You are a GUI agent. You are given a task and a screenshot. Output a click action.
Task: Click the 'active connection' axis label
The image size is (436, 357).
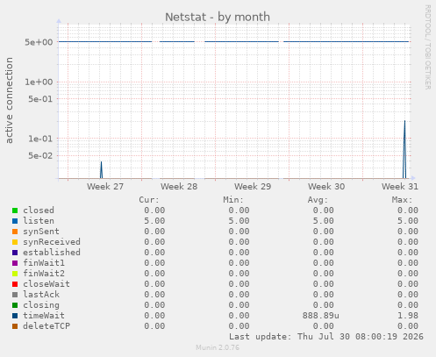(9, 100)
